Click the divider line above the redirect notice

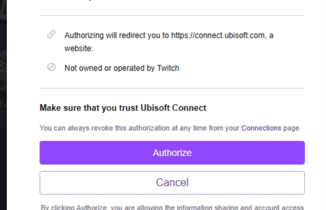click(172, 15)
